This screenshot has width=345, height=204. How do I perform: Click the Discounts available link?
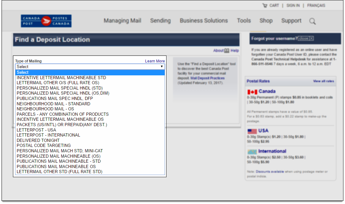tap(270, 172)
